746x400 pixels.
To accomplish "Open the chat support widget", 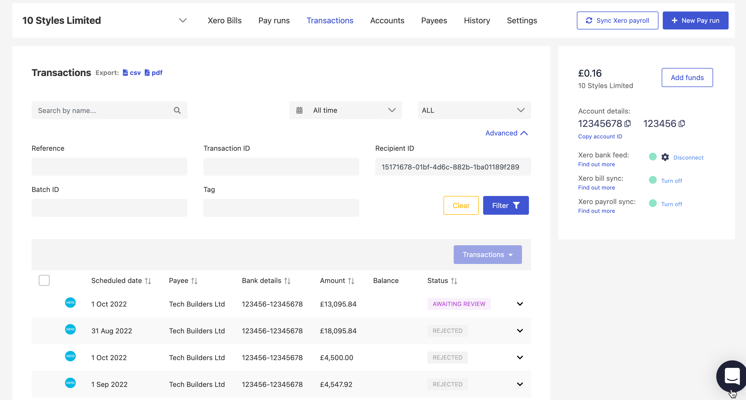I will (x=732, y=376).
